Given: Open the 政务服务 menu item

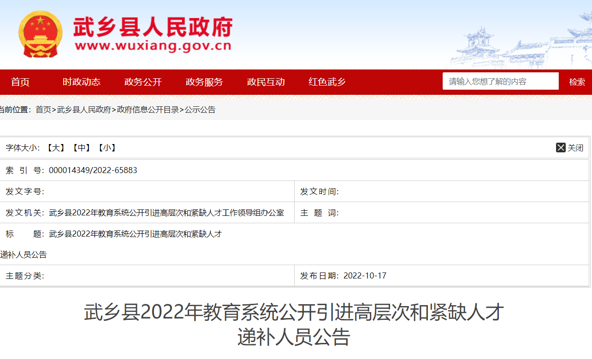Looking at the screenshot, I should tap(204, 82).
